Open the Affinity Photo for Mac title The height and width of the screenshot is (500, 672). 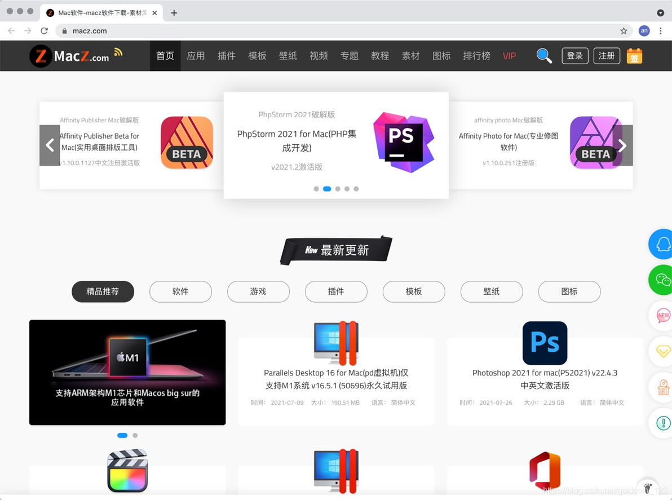click(x=509, y=141)
